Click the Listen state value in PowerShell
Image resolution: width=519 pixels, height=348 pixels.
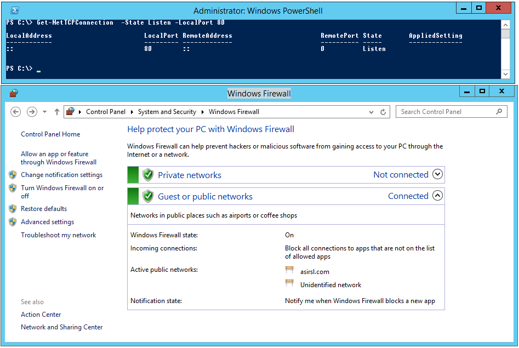pos(374,49)
